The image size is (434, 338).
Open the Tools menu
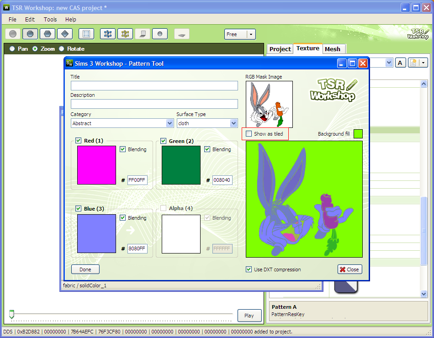point(50,19)
